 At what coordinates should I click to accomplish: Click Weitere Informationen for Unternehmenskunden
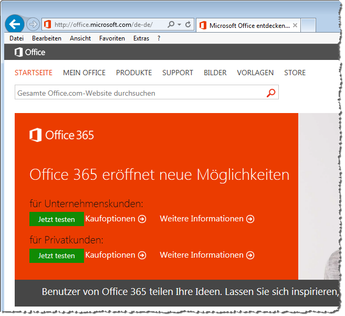207,219
